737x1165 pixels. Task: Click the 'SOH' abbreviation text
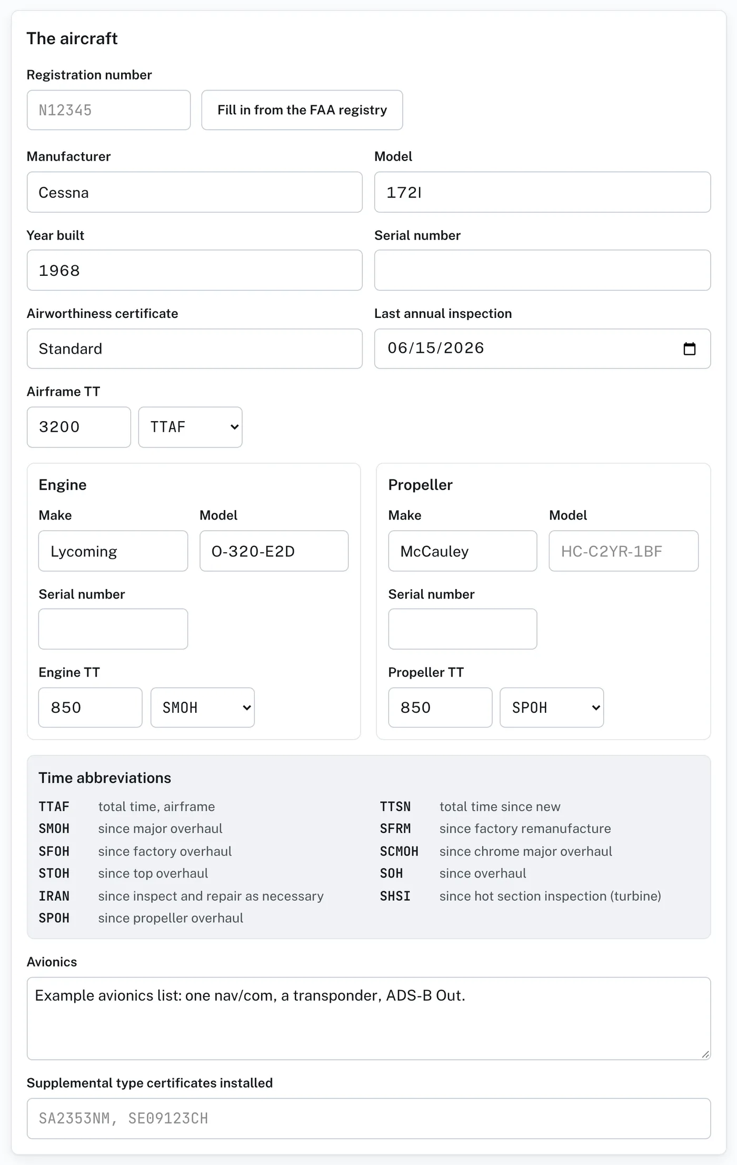(391, 873)
